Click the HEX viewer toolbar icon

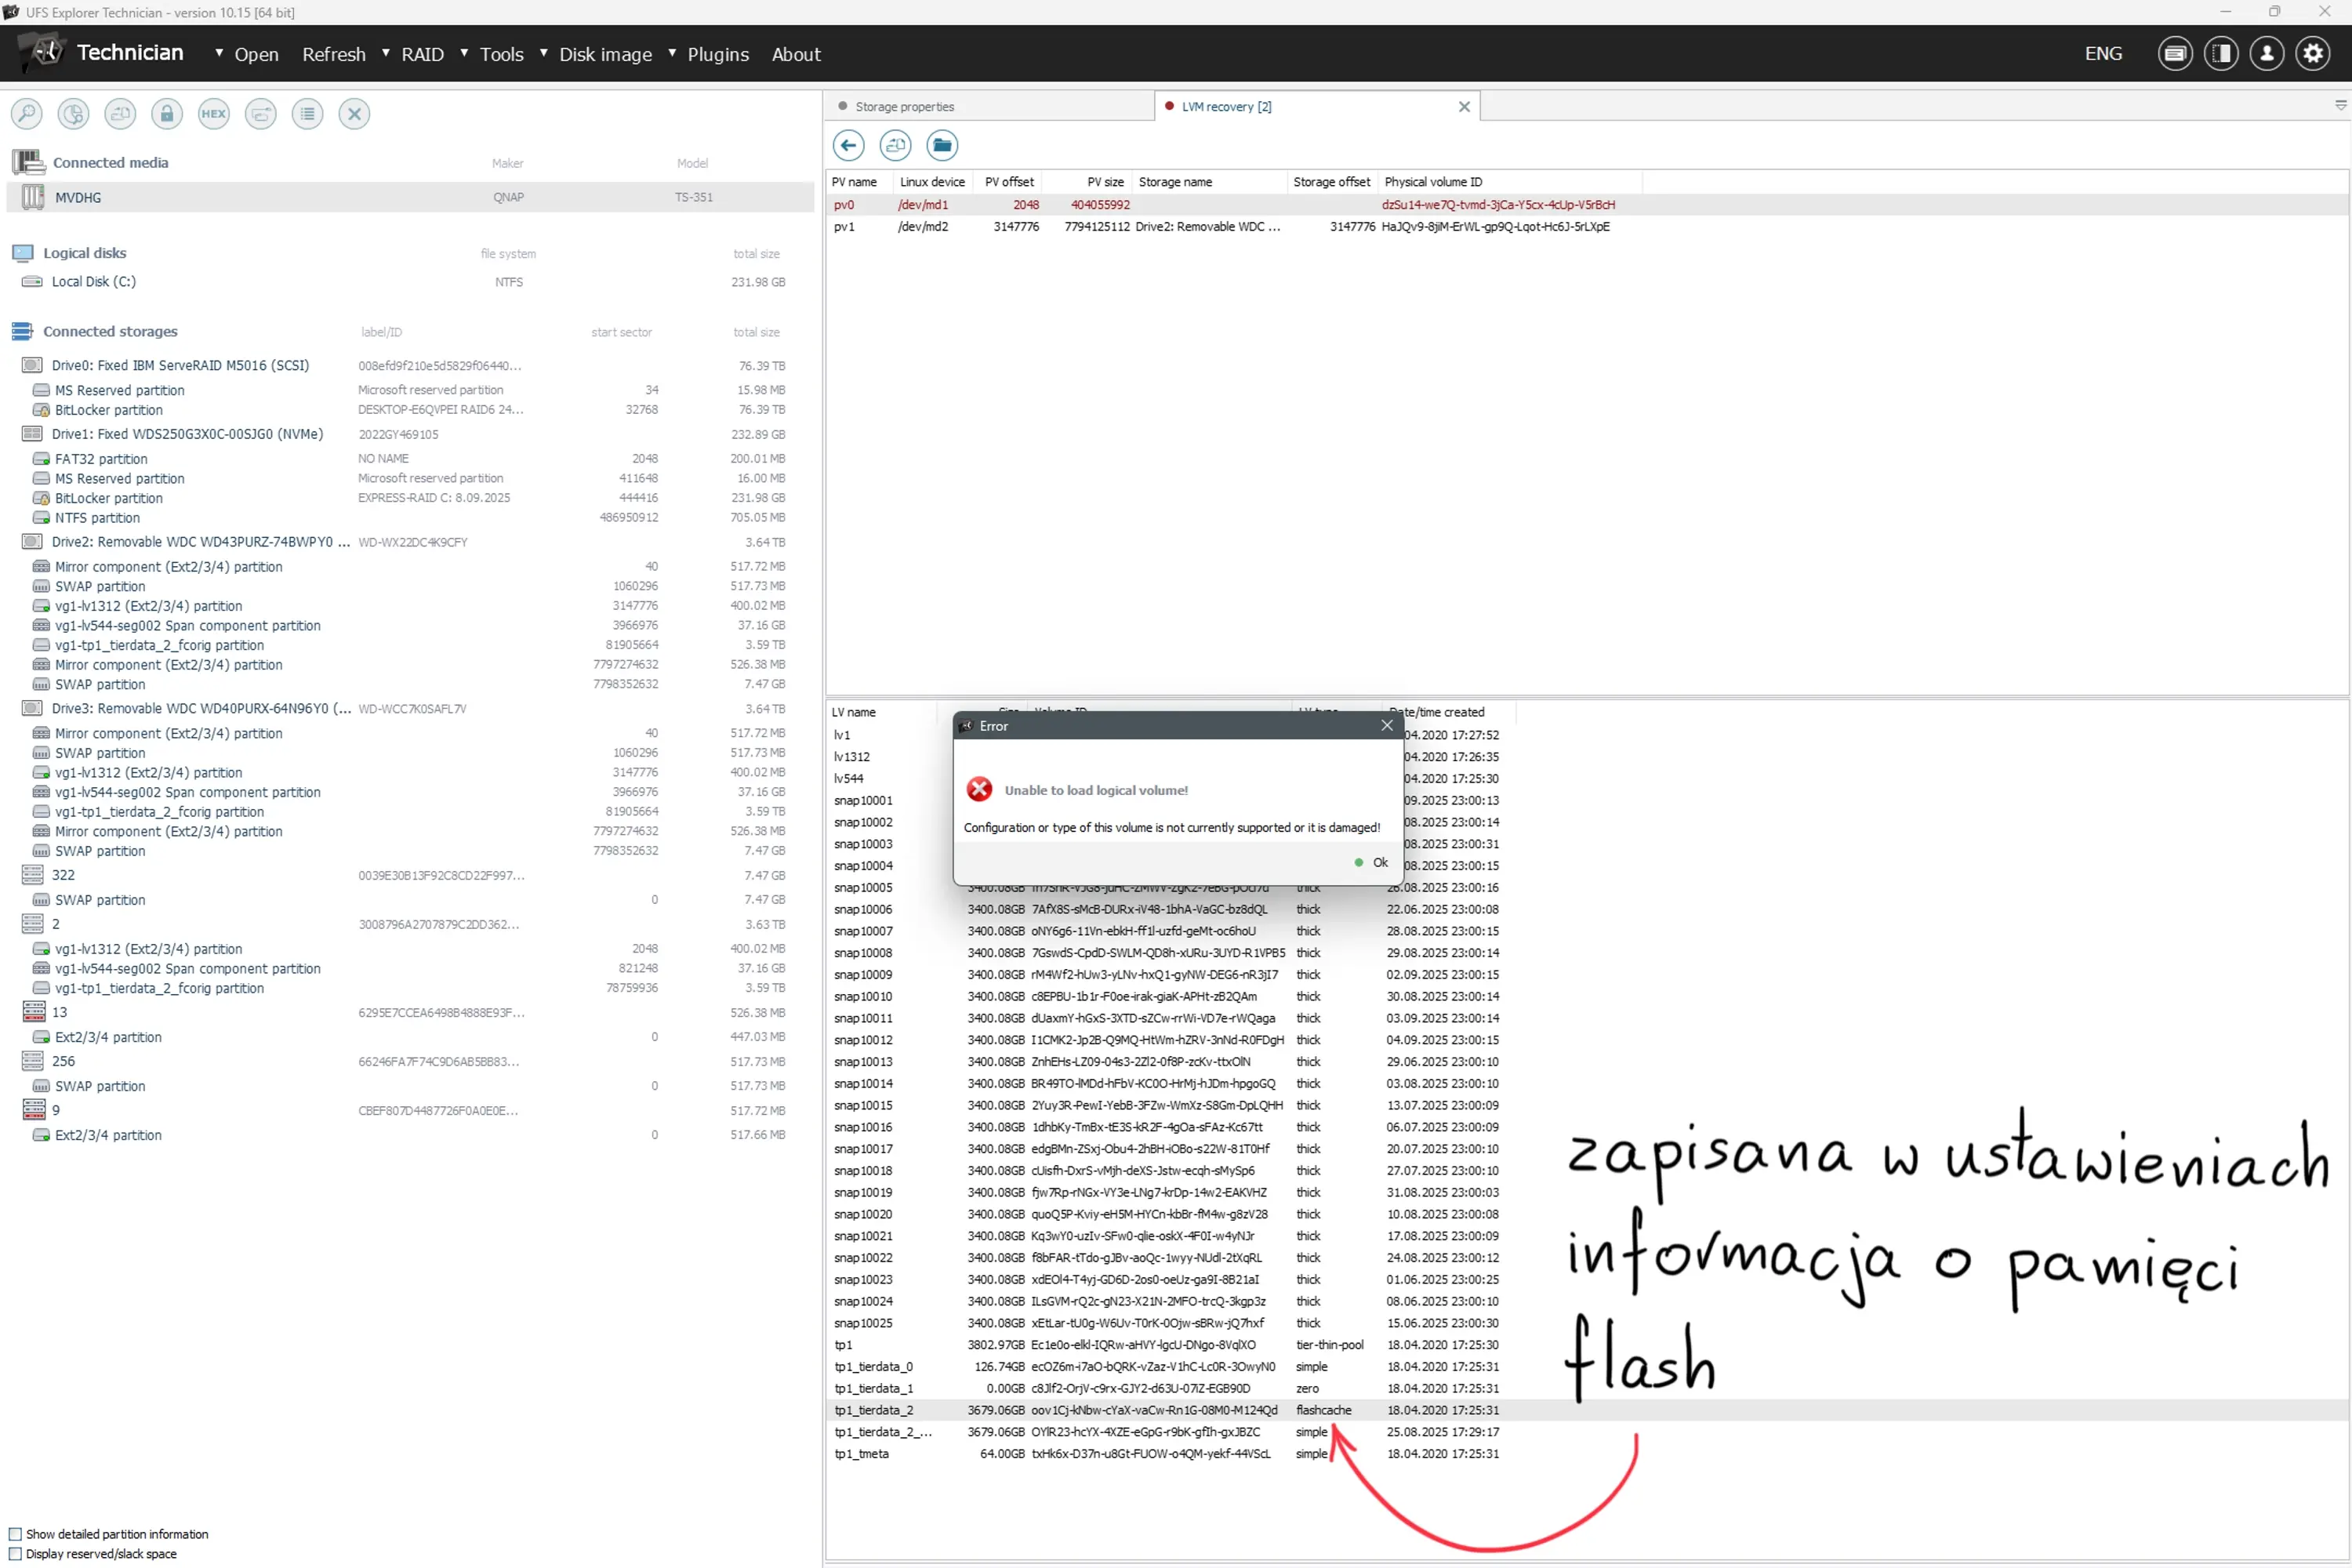(x=213, y=114)
